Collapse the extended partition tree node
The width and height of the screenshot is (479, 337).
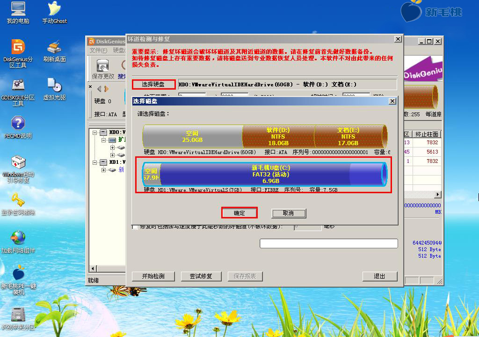coord(103,140)
